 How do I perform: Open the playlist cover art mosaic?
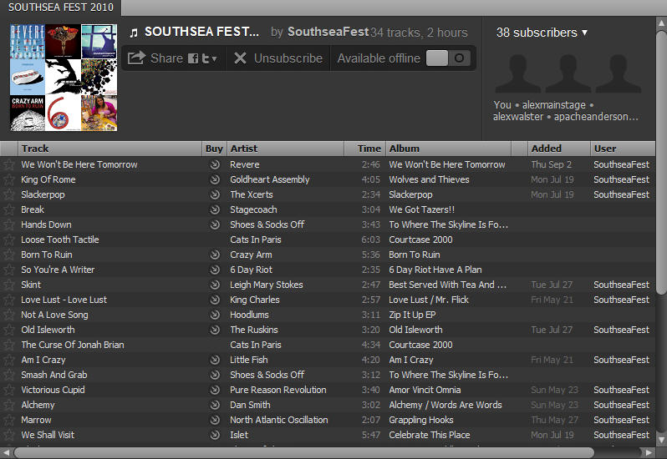pyautogui.click(x=64, y=78)
